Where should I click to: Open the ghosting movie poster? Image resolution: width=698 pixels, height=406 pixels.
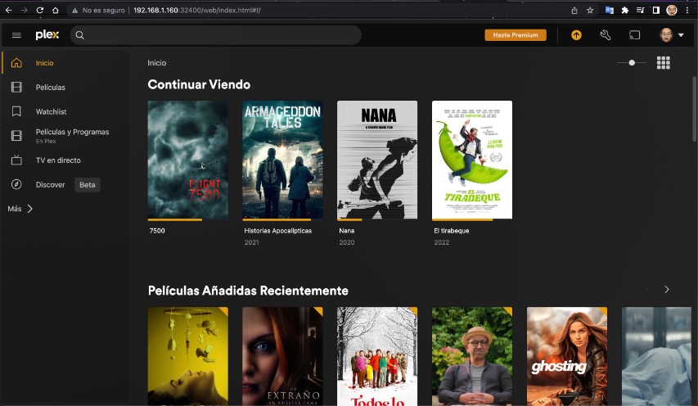pyautogui.click(x=567, y=356)
